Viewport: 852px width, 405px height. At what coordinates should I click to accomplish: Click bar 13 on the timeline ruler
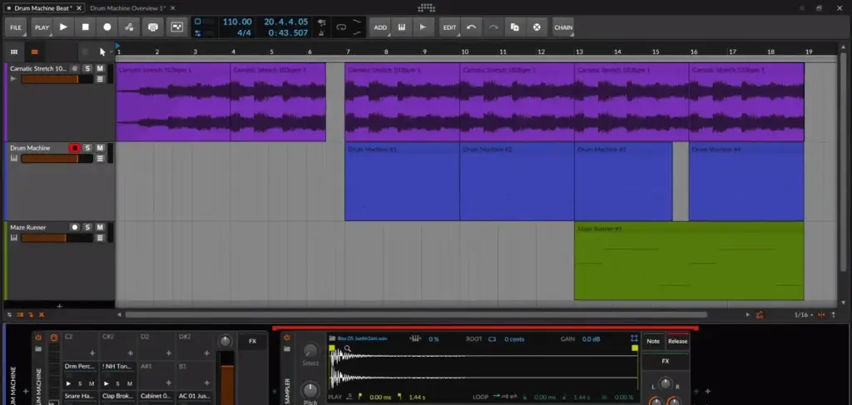pyautogui.click(x=579, y=52)
